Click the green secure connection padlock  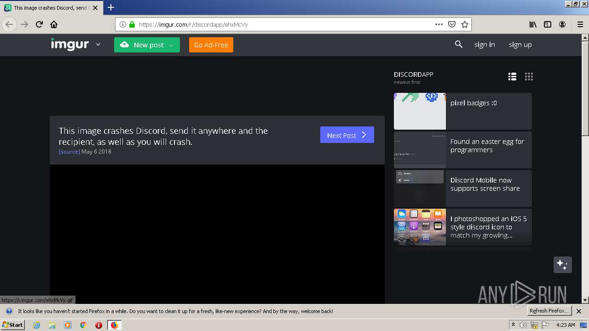point(132,24)
